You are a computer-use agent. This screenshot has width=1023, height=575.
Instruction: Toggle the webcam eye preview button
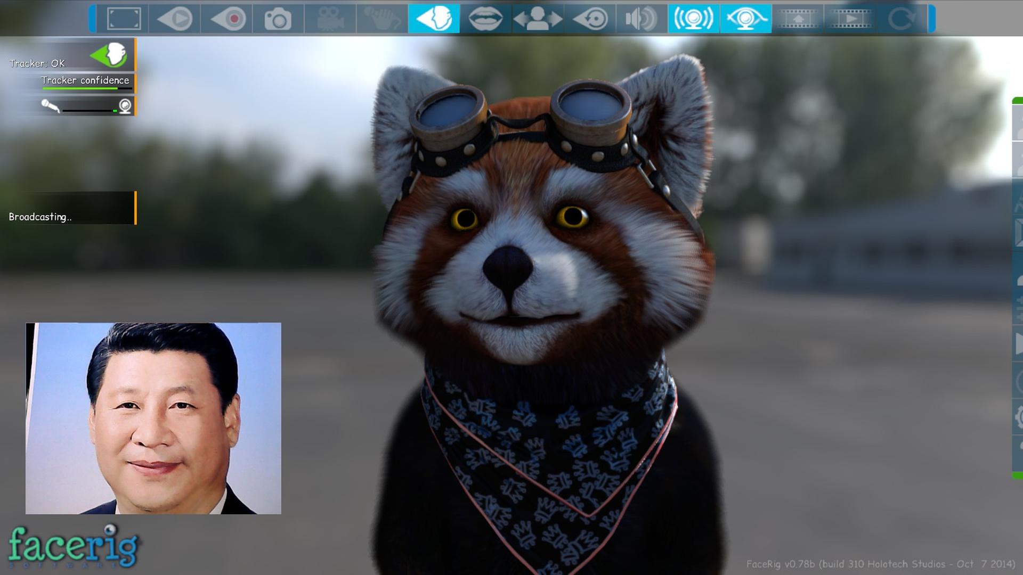[x=745, y=19]
